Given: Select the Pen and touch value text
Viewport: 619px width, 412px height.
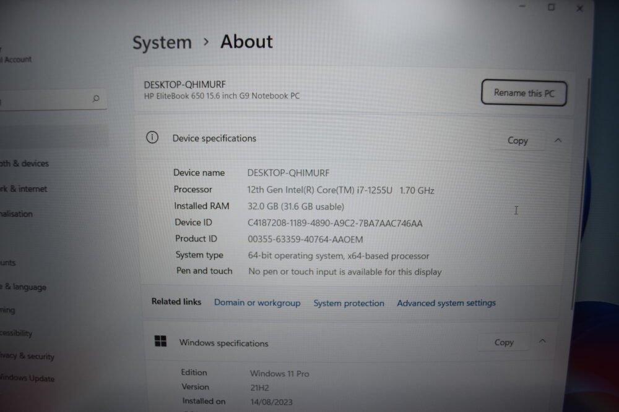Looking at the screenshot, I should coord(345,272).
